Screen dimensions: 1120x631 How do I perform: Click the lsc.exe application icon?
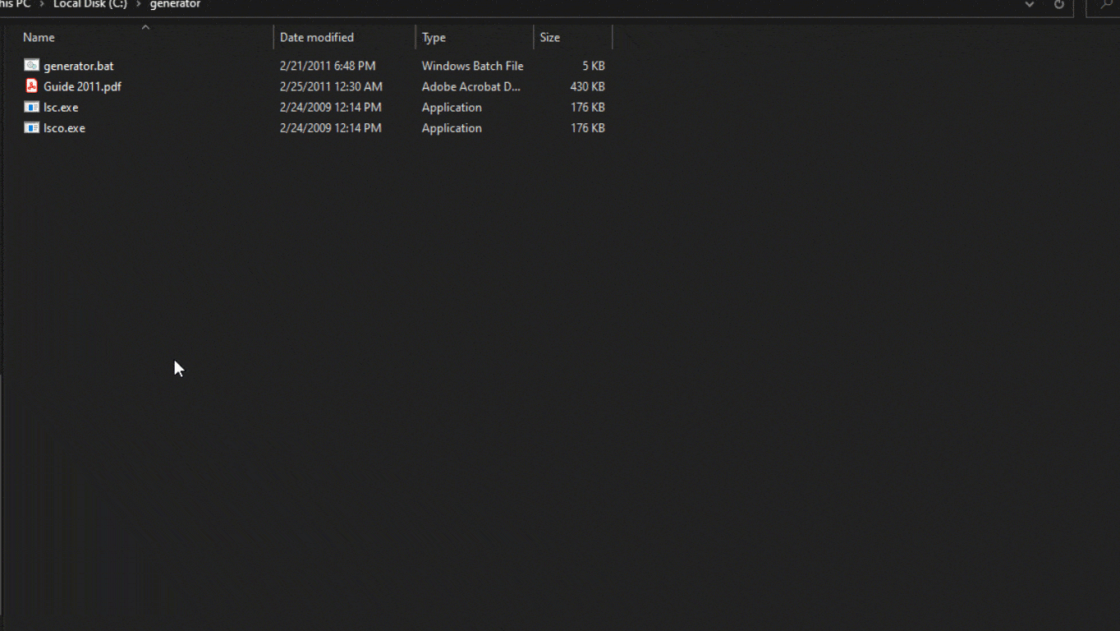coord(31,108)
